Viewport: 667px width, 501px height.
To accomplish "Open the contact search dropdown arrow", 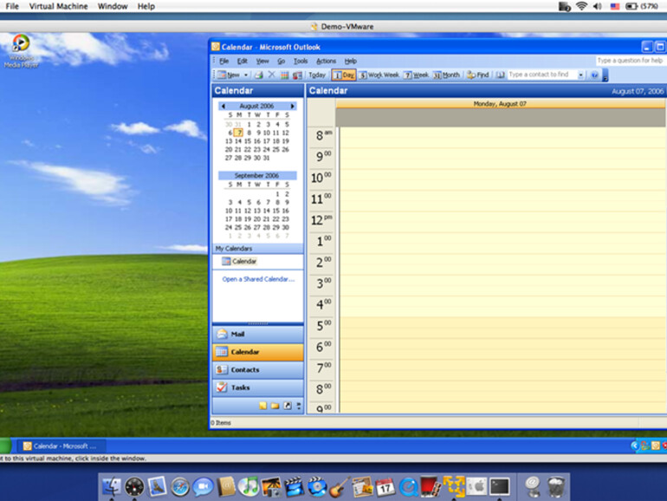I will pyautogui.click(x=580, y=75).
